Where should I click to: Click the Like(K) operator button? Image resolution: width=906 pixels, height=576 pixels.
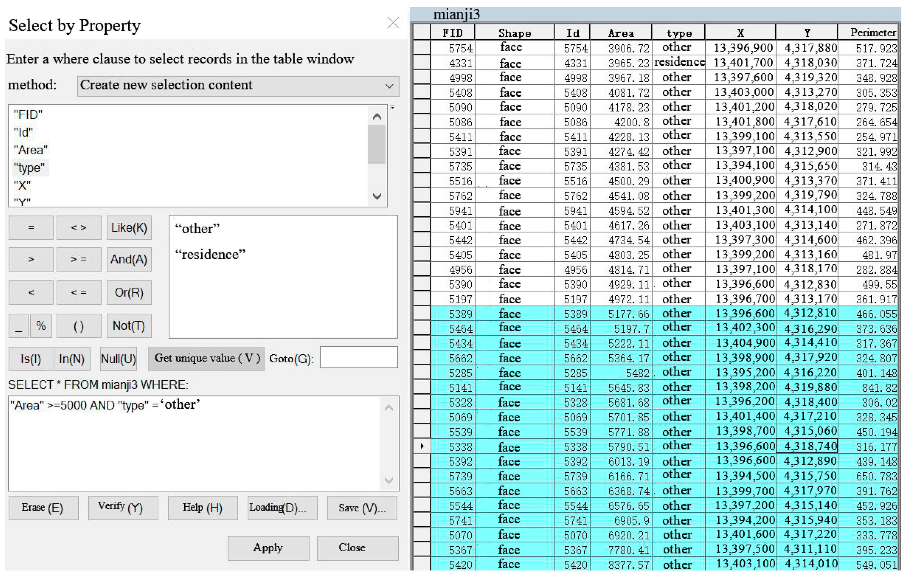click(x=129, y=228)
